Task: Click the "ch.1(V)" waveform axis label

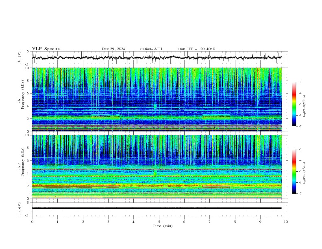Action: 20,58
